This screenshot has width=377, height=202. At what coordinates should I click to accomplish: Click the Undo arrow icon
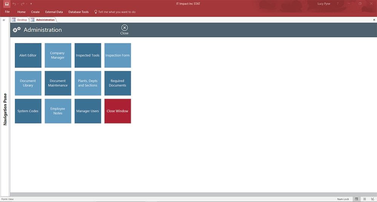pos(14,4)
